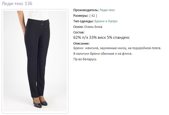
Task: Click the Брюки женские description line
Action: [117, 48]
